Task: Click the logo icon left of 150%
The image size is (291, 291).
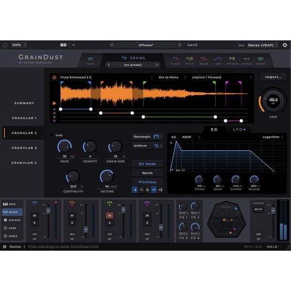Action: click(5, 45)
